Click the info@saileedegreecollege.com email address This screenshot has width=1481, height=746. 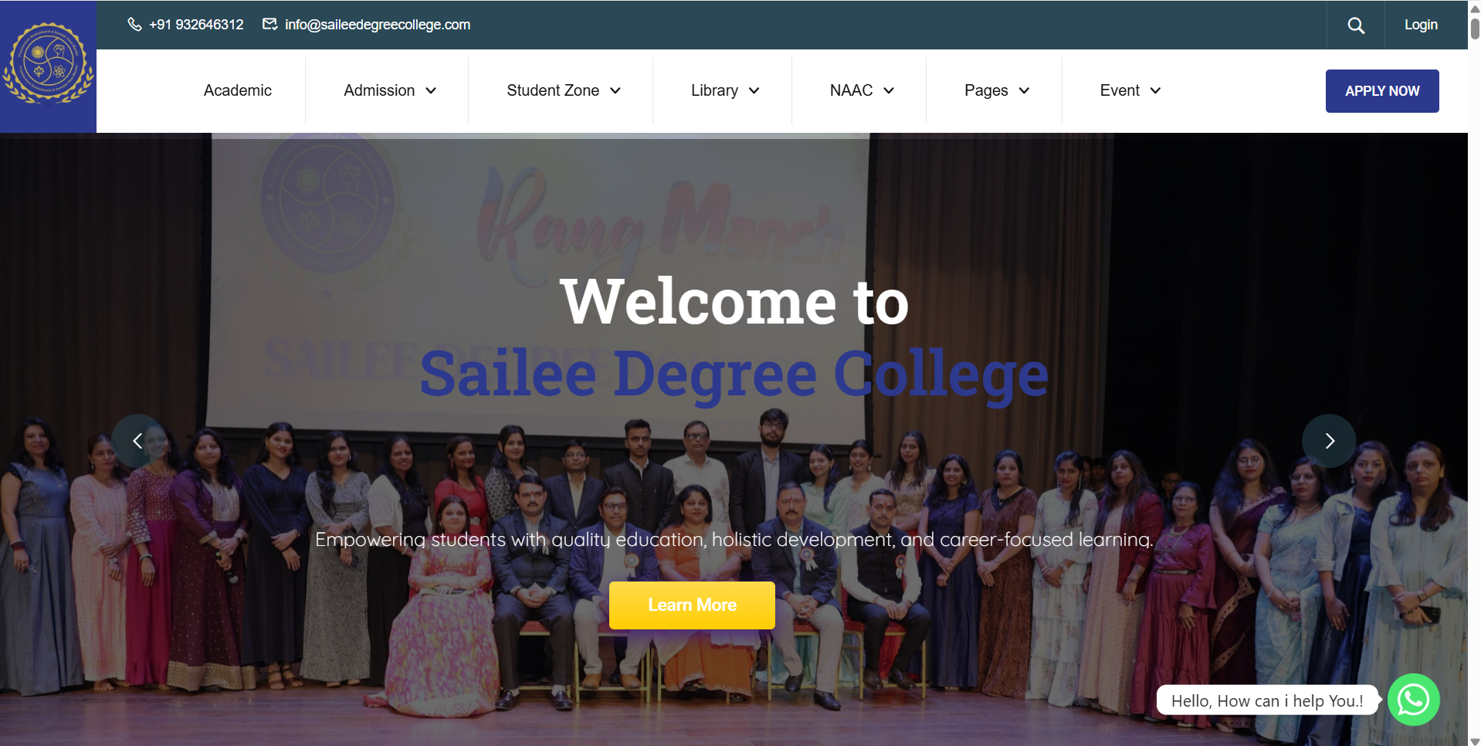tap(378, 25)
